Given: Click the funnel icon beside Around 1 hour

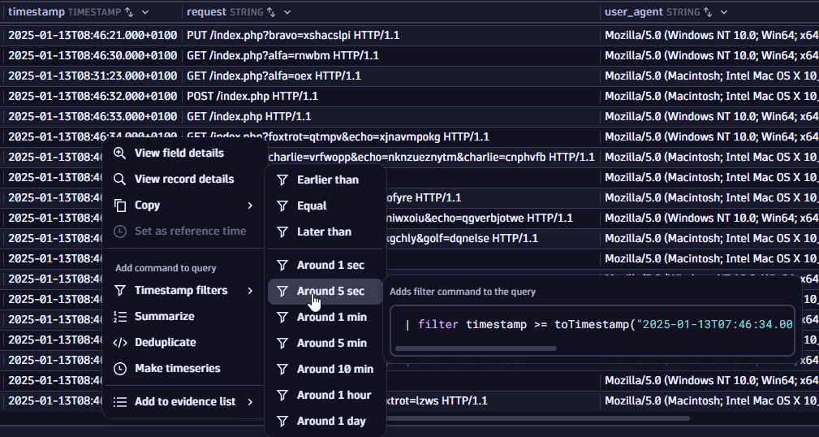Looking at the screenshot, I should coord(282,396).
